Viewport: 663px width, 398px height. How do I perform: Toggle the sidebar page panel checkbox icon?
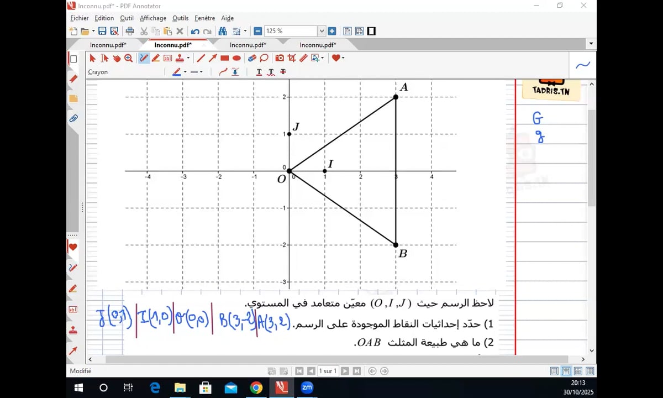pyautogui.click(x=73, y=59)
